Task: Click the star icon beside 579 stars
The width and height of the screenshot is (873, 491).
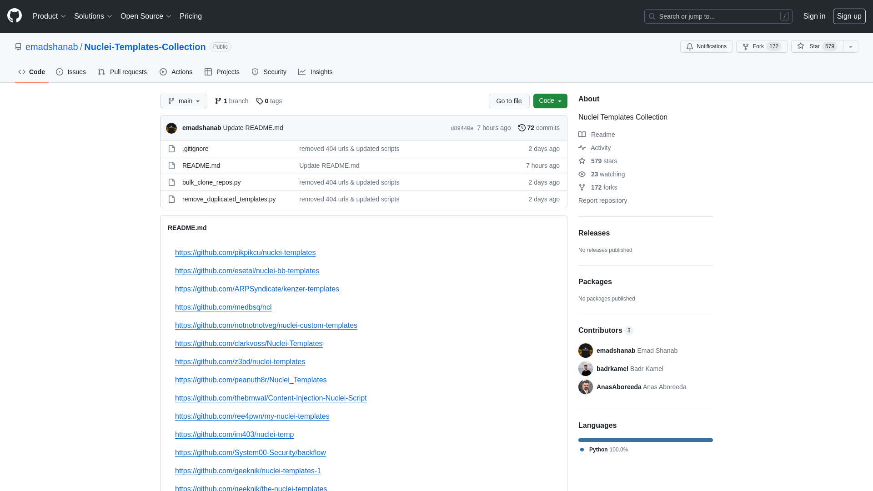Action: (x=582, y=160)
